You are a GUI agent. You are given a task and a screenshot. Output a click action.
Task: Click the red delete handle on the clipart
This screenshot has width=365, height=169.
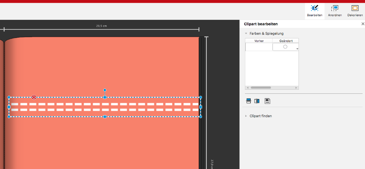tap(34, 97)
